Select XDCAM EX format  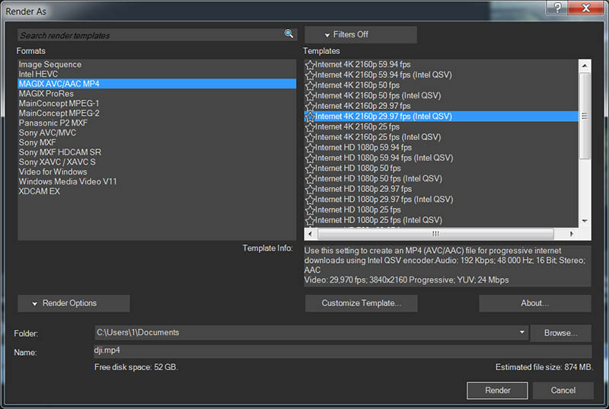click(157, 191)
